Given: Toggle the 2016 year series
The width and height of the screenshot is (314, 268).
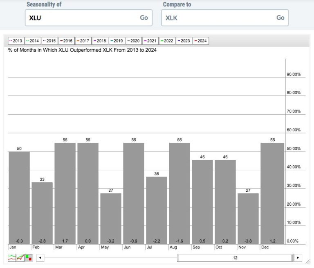Looking at the screenshot, I should 66,41.
